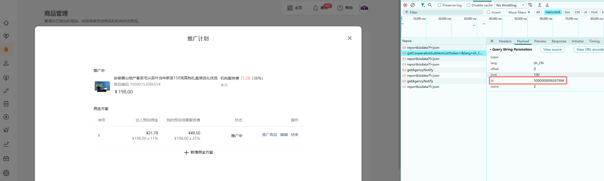Click the person-broadcast sidebar icon

coord(6,78)
